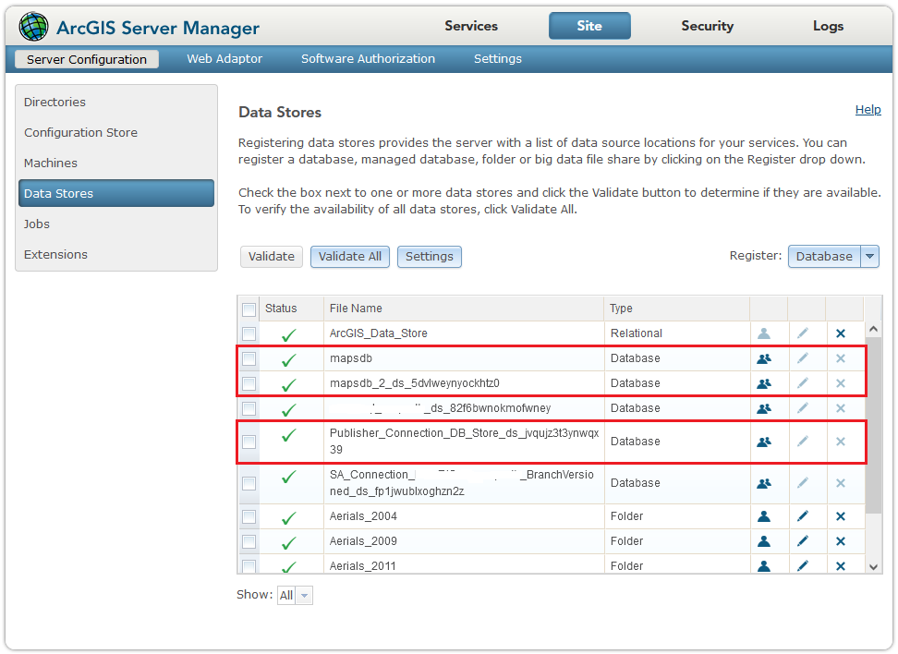Click the table scrollbar down arrow

[872, 564]
